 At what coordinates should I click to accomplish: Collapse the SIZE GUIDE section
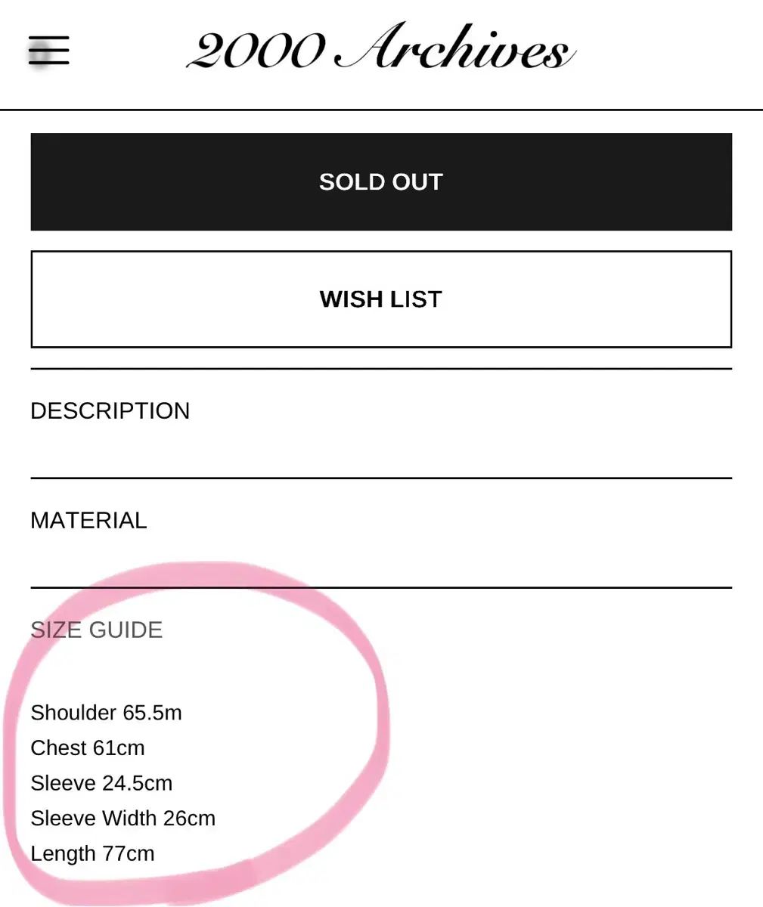pyautogui.click(x=97, y=630)
